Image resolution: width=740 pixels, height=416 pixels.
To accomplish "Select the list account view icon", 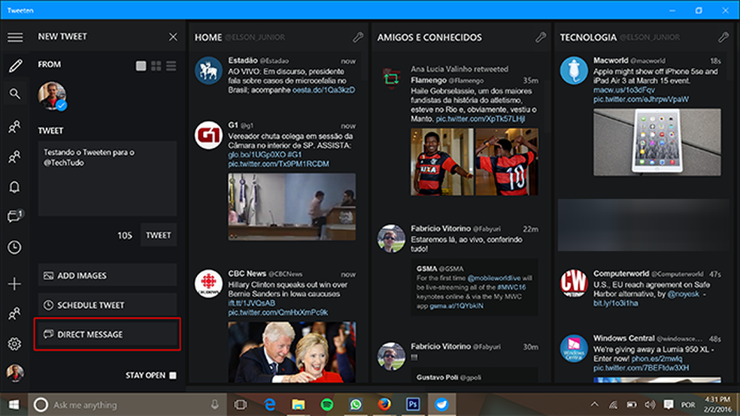I will [x=171, y=66].
